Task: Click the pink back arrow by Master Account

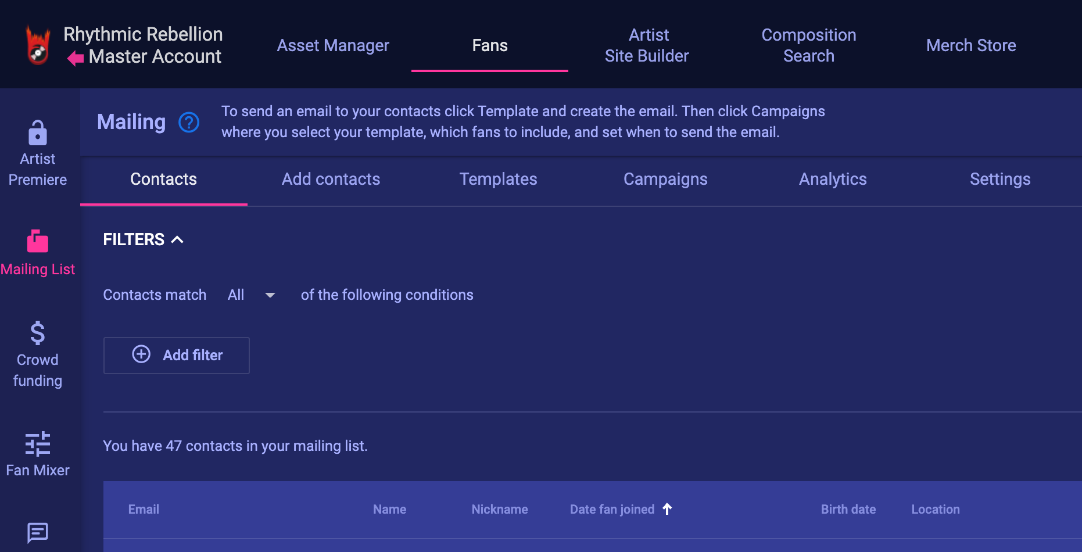Action: coord(76,58)
